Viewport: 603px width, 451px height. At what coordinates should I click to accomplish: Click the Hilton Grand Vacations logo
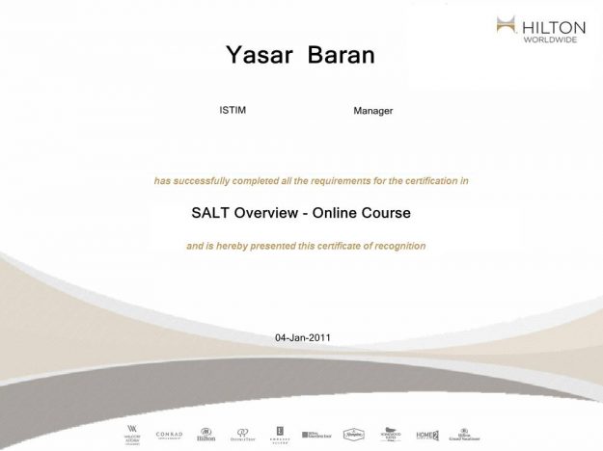click(x=462, y=434)
